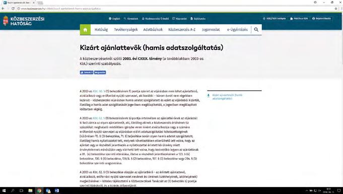The width and height of the screenshot is (343, 194).
Task: Click the browser back arrow
Action: pos(3,9)
